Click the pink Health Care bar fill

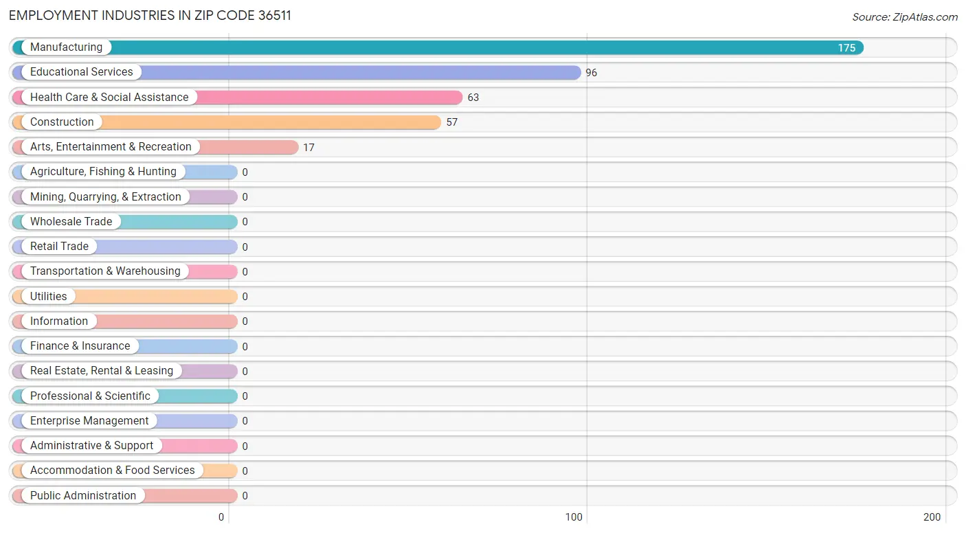237,98
